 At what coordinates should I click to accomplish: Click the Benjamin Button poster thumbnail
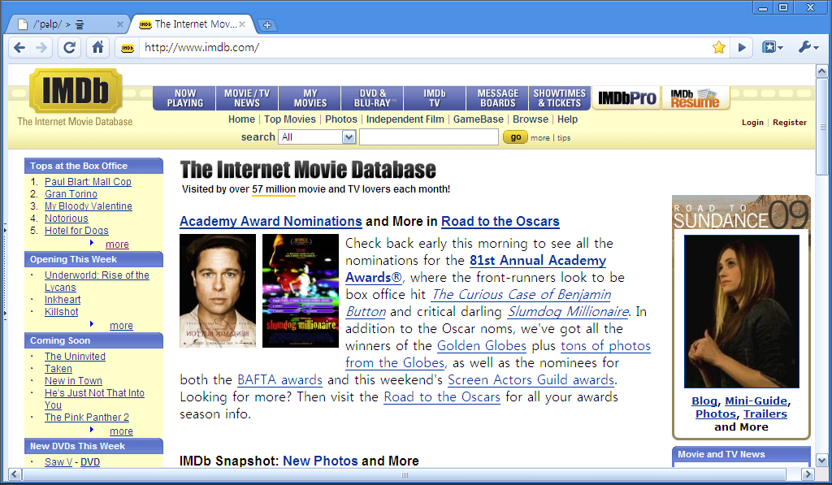click(x=218, y=291)
